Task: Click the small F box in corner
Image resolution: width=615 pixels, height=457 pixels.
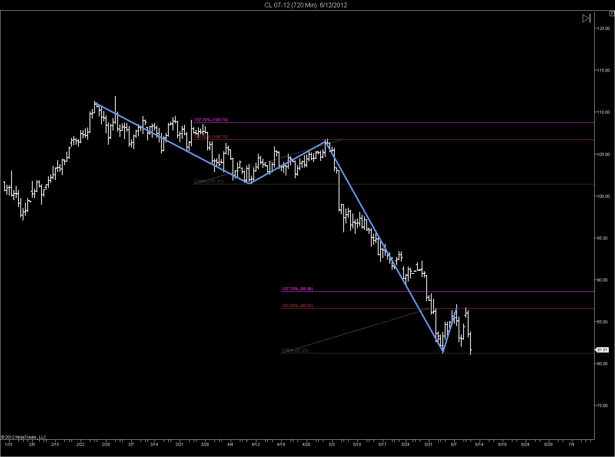Action: pyautogui.click(x=612, y=14)
